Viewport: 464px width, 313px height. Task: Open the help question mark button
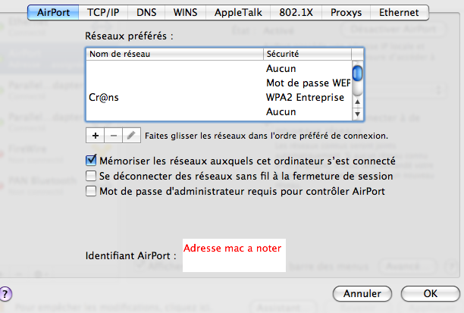tap(5, 293)
